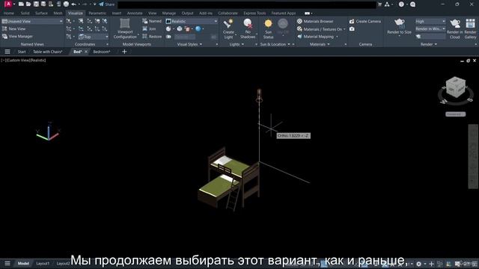Viewport: 479px width, 269px height.
Task: Open the Home ribbon tab
Action: click(x=9, y=13)
